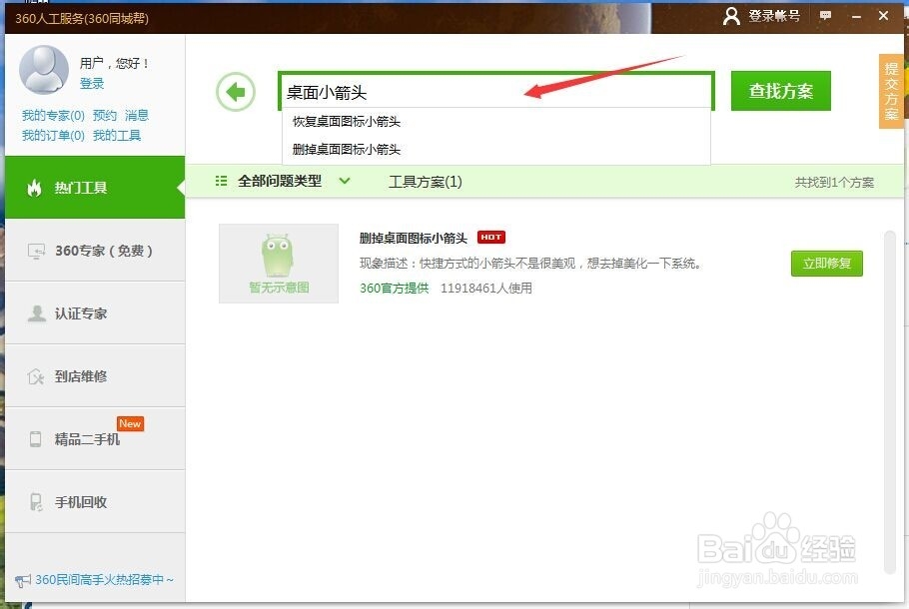909x609 pixels.
Task: Open 我的工具 link
Action: point(117,136)
